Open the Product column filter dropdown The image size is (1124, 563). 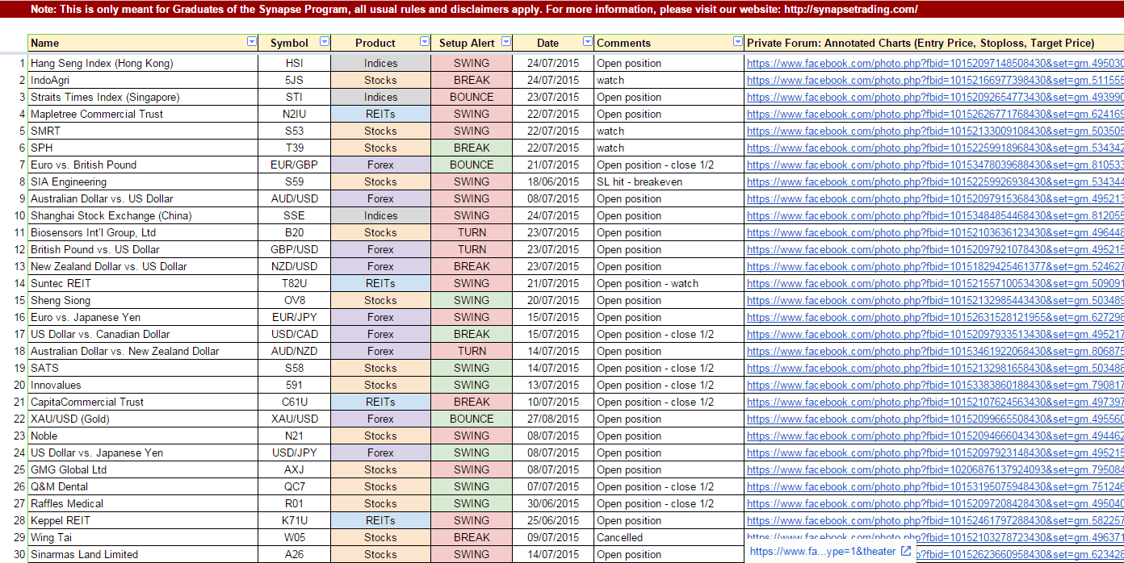point(425,42)
